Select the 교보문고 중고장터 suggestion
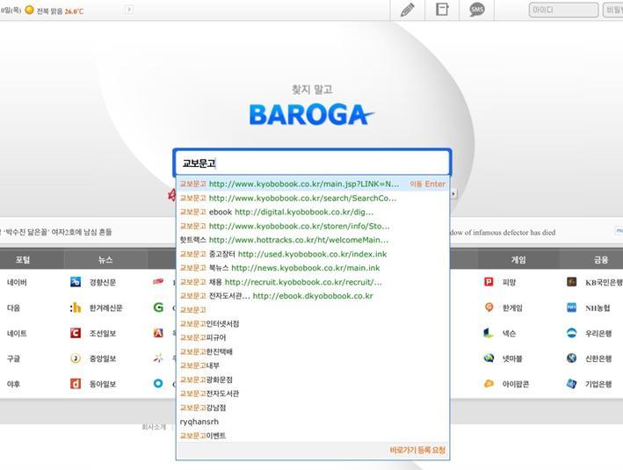The image size is (623, 470). tap(313, 254)
